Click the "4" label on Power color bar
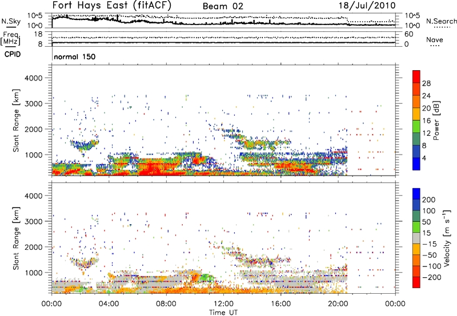 coord(424,158)
